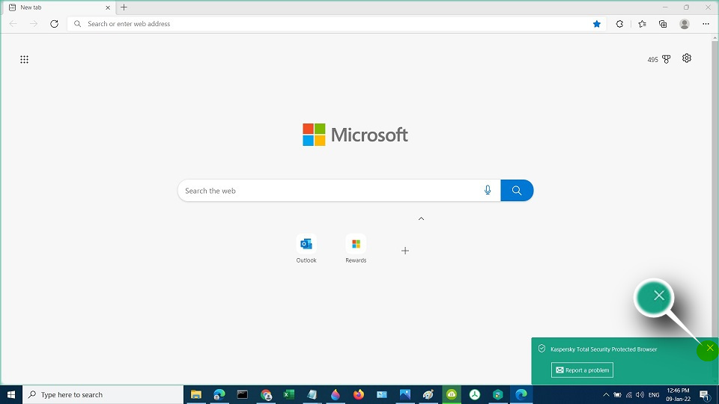
Task: Open Rewards trophy showing 495 points
Action: (659, 60)
